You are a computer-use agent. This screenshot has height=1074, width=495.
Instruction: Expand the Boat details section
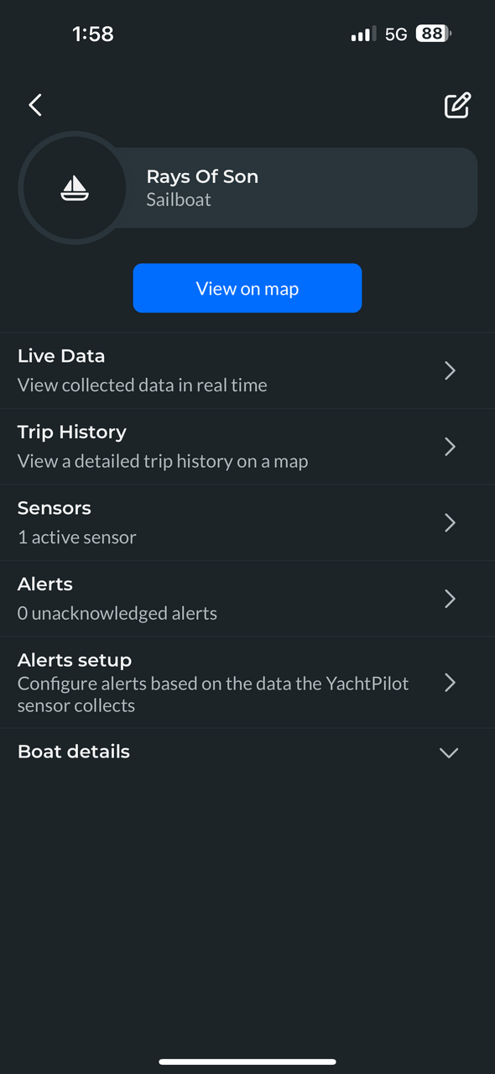pos(247,752)
